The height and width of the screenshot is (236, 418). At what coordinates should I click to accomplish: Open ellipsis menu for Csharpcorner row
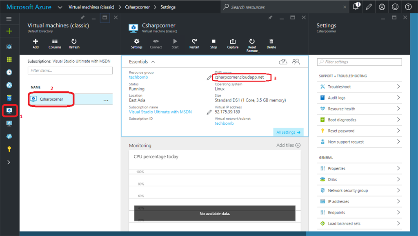click(106, 101)
